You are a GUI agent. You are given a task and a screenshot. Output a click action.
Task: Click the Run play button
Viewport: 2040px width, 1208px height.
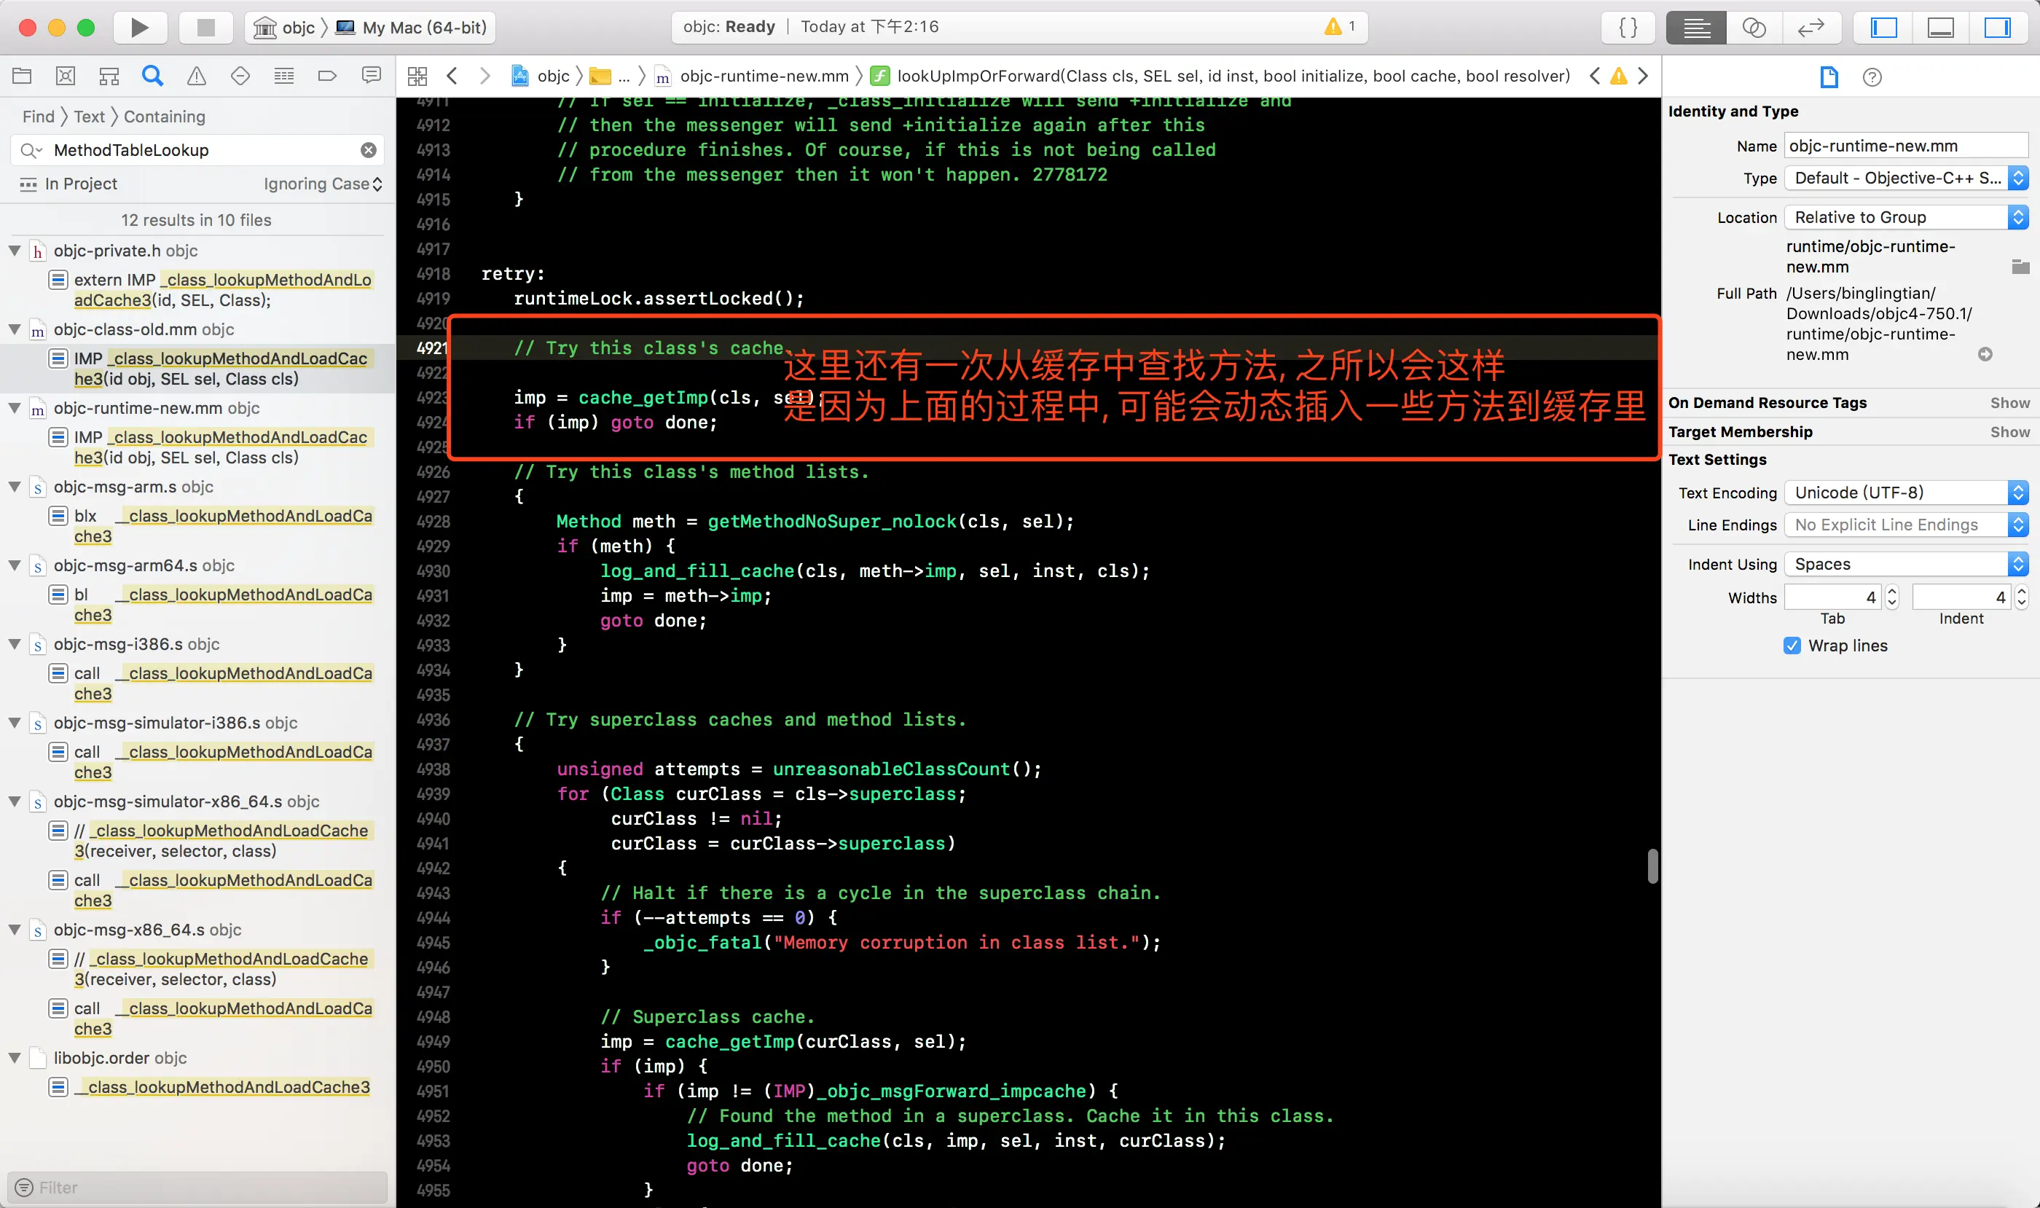pyautogui.click(x=139, y=27)
